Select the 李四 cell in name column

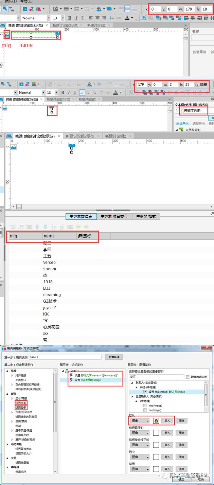[60, 249]
